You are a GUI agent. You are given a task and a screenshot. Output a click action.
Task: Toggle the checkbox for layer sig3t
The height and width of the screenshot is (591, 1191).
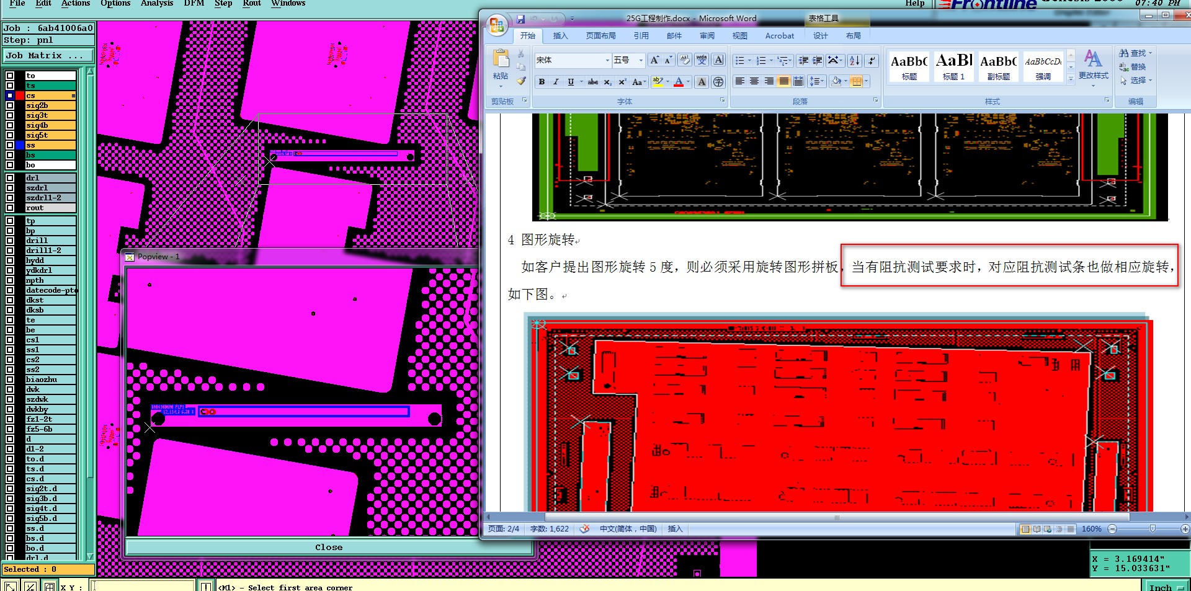pos(10,115)
